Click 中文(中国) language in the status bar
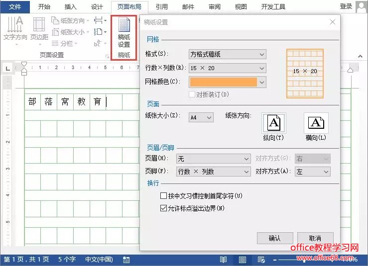368x266 pixels. (99, 259)
